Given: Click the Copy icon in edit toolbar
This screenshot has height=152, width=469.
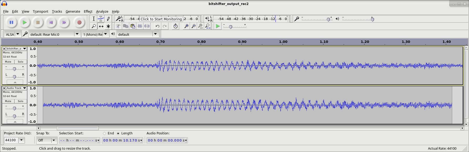Looking at the screenshot, I should 126,26.
